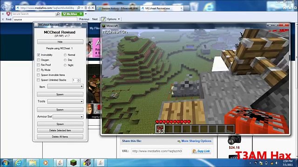Enable the Fly Mode checkbox
298x167 pixels.
(39, 70)
